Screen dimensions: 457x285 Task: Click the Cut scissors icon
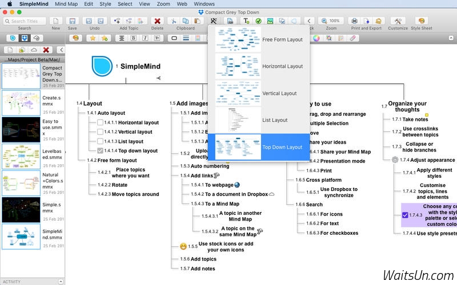click(x=174, y=21)
